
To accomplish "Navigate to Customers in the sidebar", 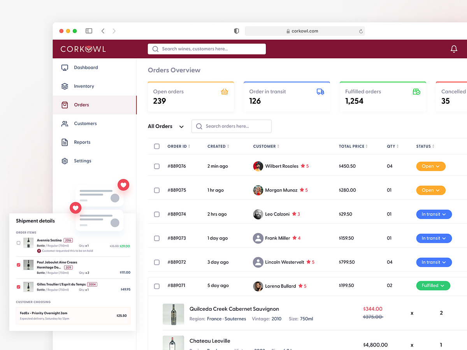I will (x=85, y=124).
